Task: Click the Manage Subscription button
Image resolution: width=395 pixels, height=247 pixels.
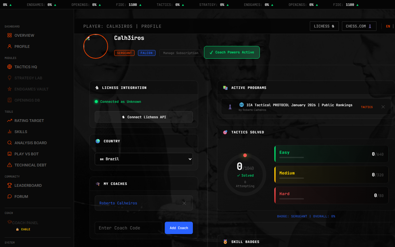Action: (x=181, y=53)
